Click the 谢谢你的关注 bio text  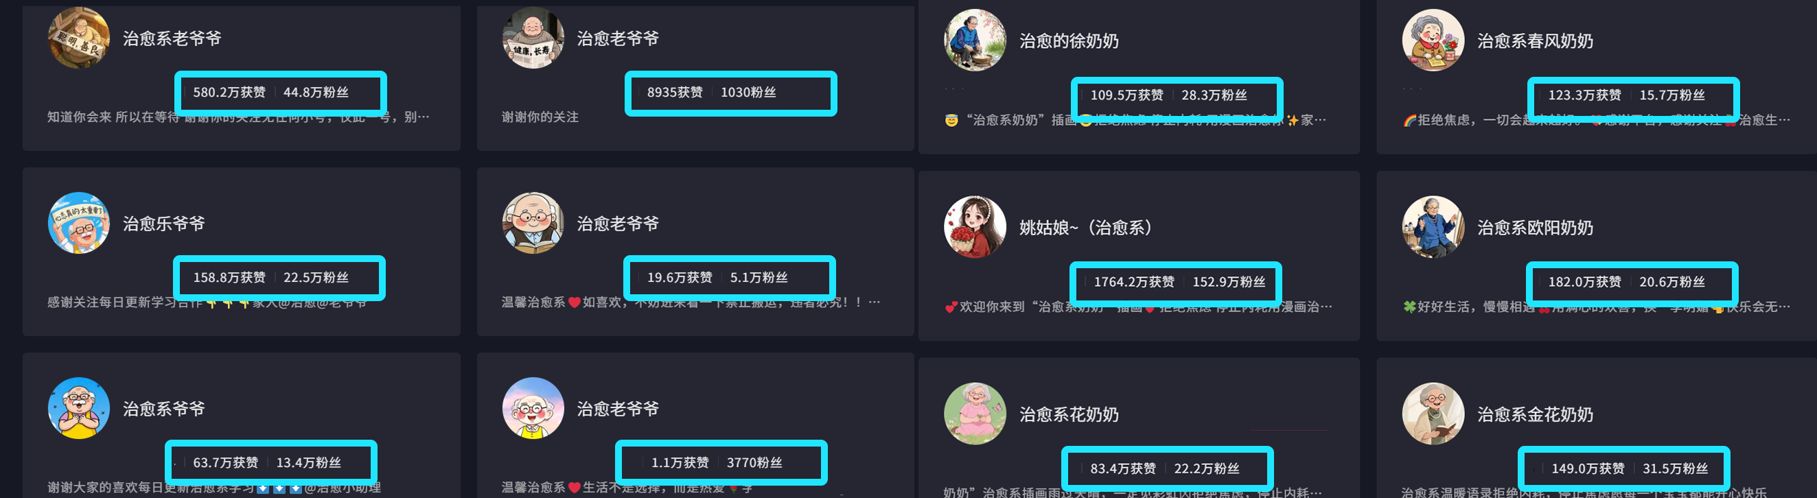coord(540,117)
